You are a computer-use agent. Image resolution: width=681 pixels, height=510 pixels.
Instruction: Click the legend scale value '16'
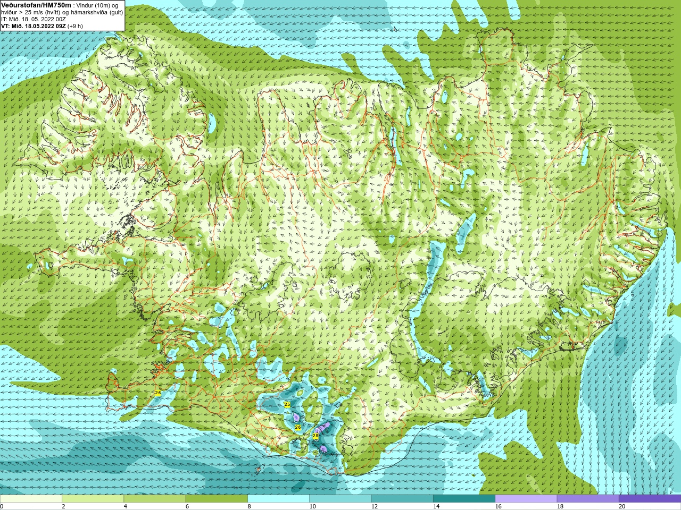point(498,506)
